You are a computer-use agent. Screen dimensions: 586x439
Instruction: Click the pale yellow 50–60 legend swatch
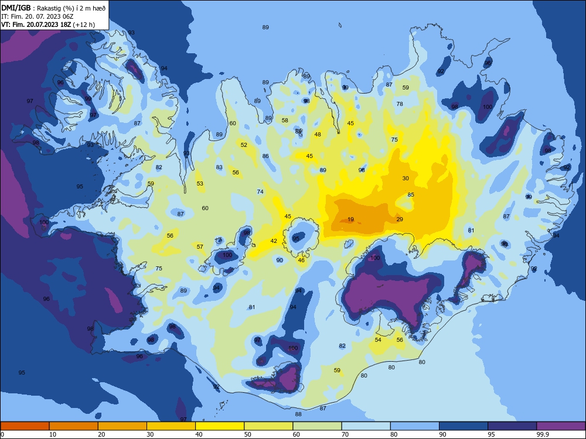tap(268, 426)
